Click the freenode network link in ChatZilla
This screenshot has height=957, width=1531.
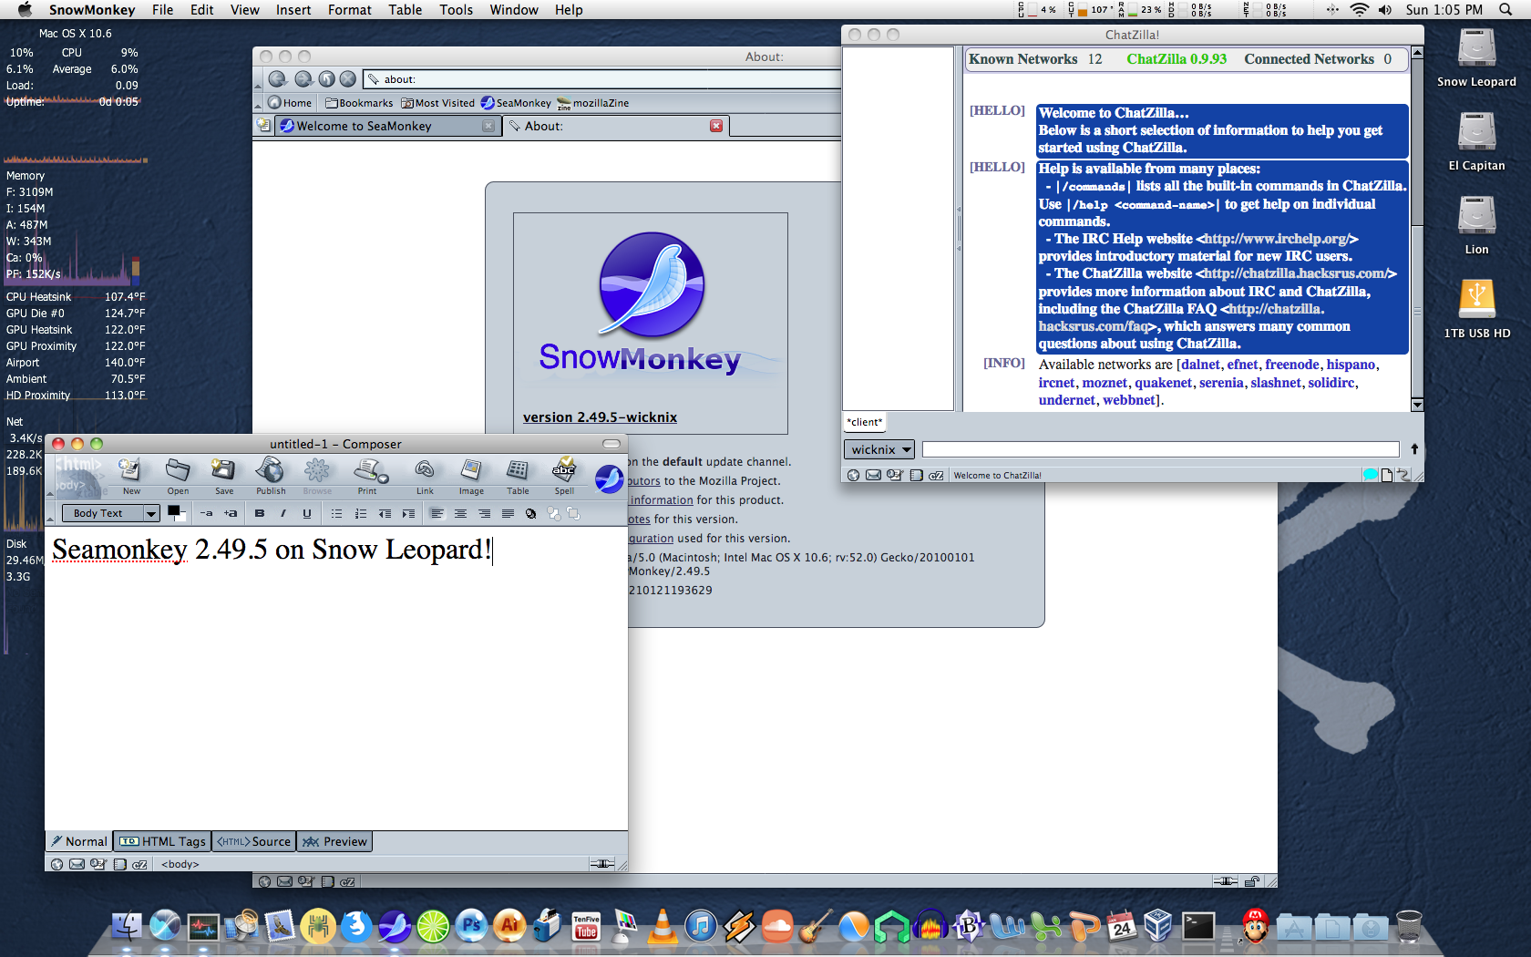(x=1291, y=365)
